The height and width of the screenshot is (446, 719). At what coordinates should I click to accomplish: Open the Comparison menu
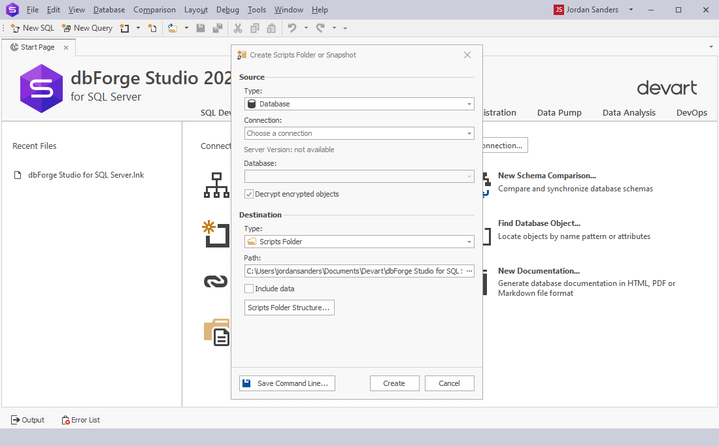154,10
